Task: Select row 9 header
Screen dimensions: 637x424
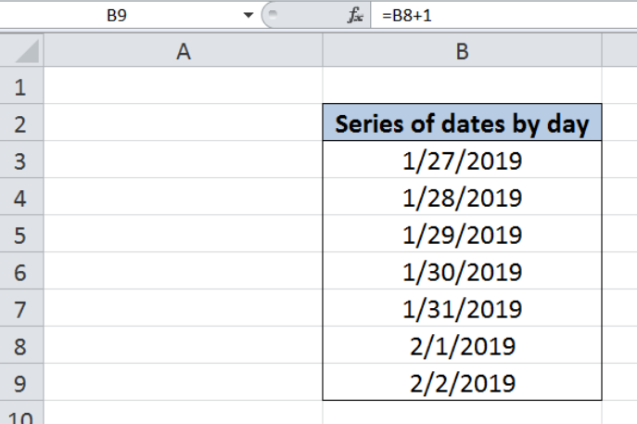Action: [x=21, y=382]
